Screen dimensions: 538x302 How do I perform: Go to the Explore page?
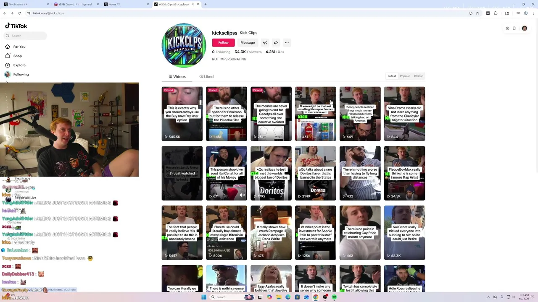[15, 65]
